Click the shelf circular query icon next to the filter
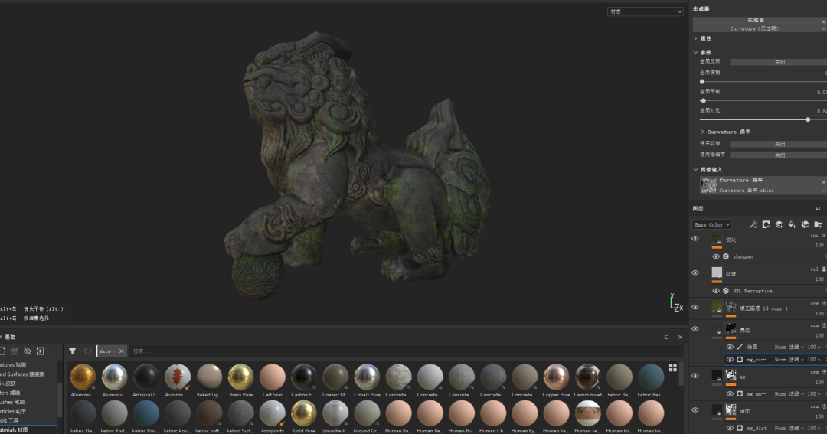 [87, 351]
